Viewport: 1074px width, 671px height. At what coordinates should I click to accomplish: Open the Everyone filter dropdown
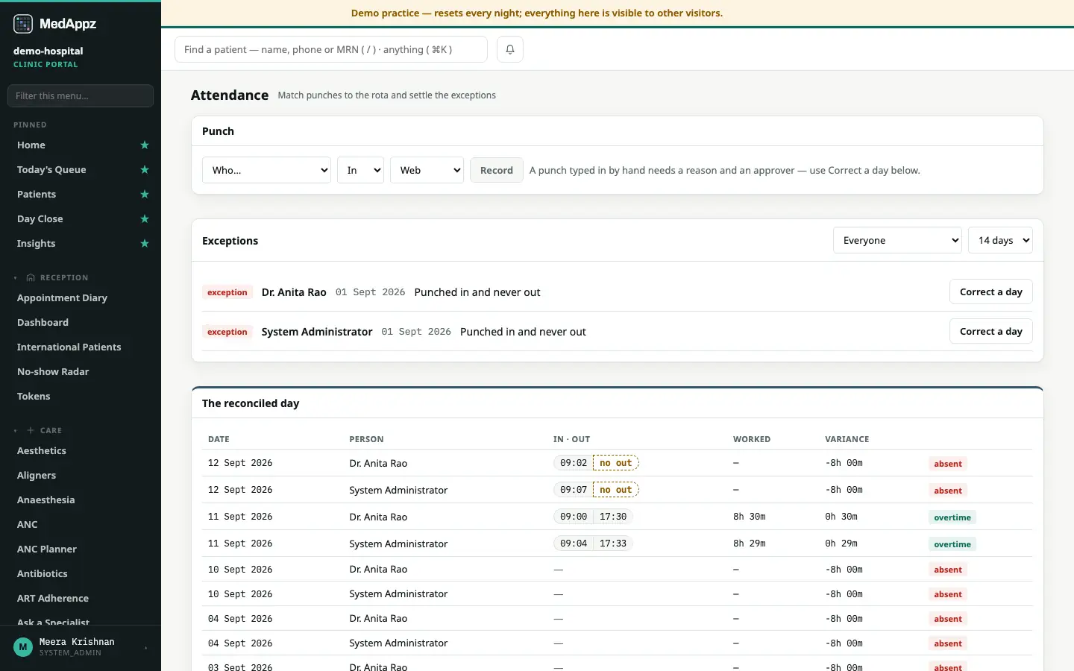(897, 240)
